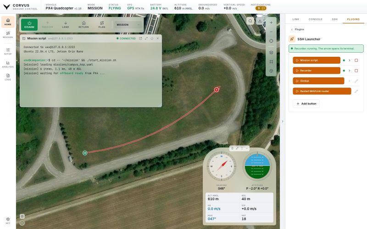
Task: Collapse the right side panel chevron
Action: click(x=283, y=121)
